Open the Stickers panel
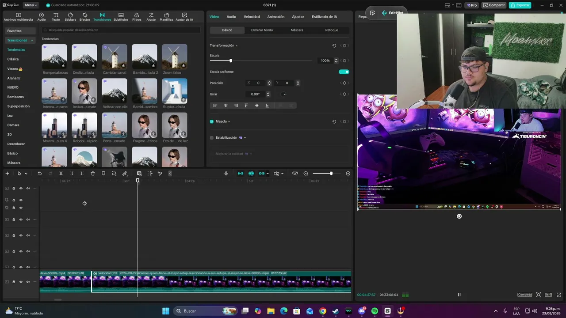Image resolution: width=566 pixels, height=318 pixels. [70, 17]
